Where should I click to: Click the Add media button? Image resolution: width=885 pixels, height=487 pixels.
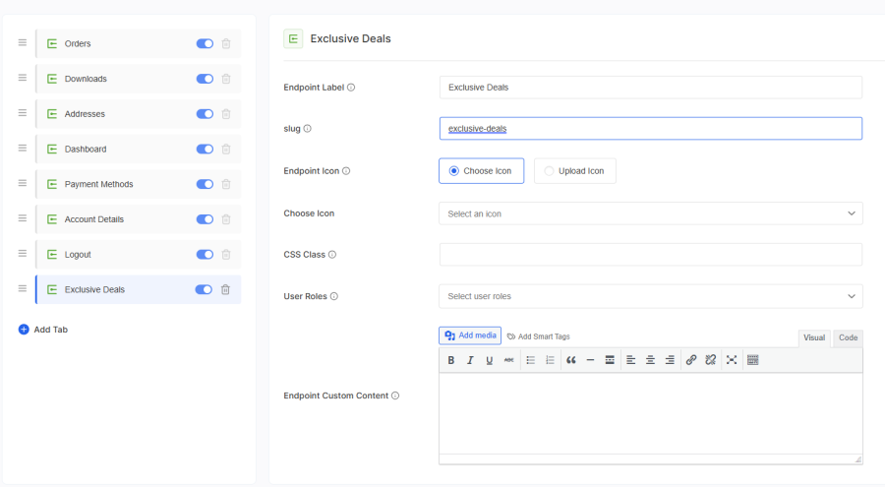tap(470, 335)
